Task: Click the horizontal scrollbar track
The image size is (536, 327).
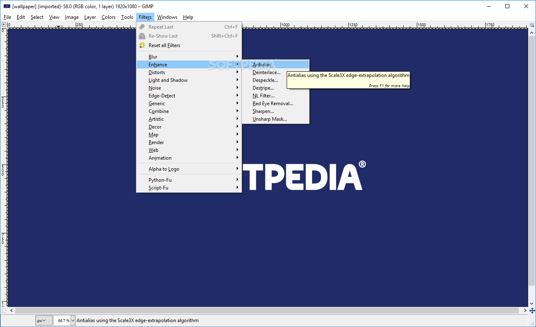Action: [268, 310]
